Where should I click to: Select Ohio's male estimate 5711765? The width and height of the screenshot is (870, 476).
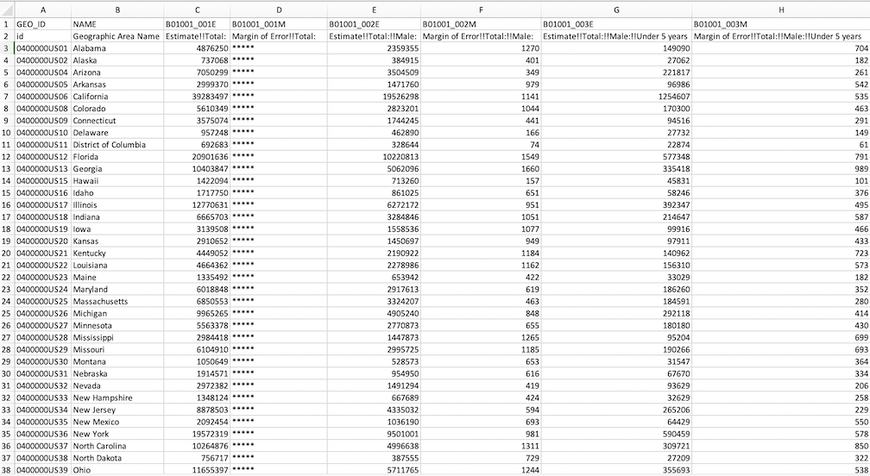tap(374, 470)
